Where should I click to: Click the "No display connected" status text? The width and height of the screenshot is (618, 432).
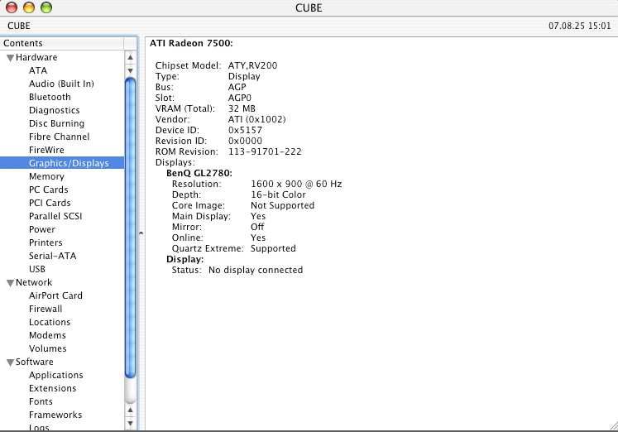pyautogui.click(x=256, y=270)
